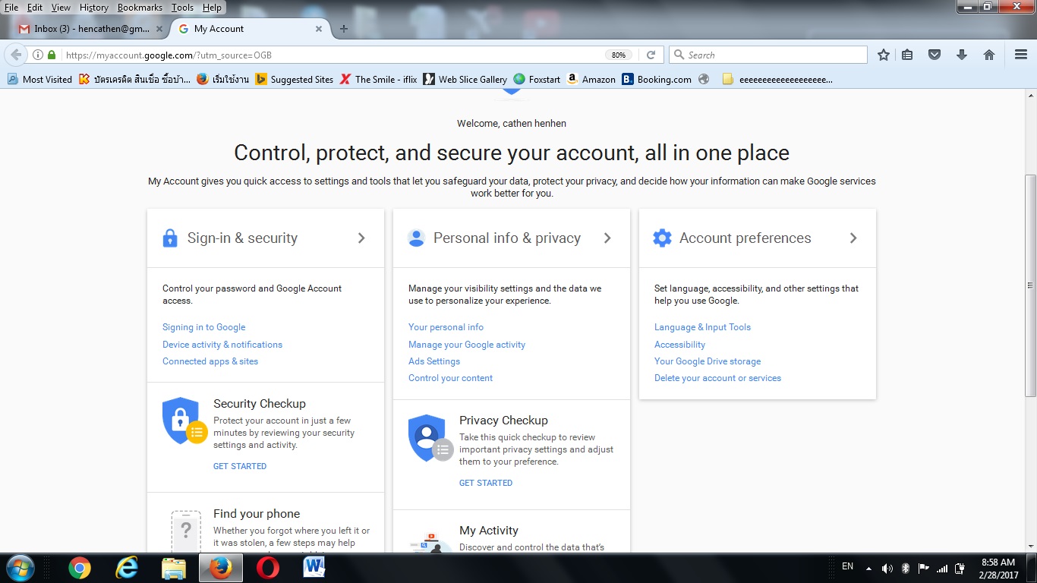The width and height of the screenshot is (1037, 583).
Task: Click Your personal info link
Action: point(446,327)
